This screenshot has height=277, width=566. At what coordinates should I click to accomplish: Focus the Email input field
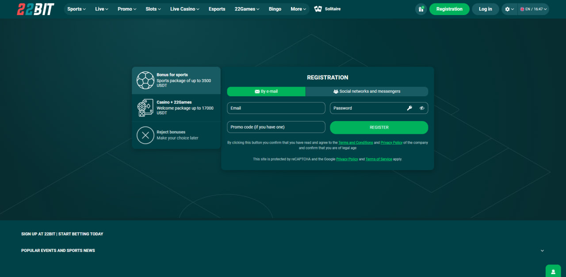point(276,108)
